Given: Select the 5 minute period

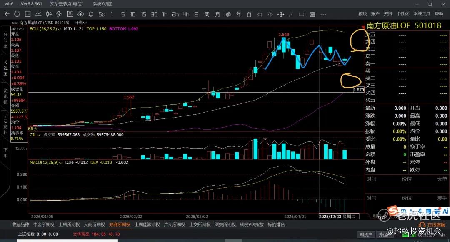Looking at the screenshot, I should pyautogui.click(x=123, y=14).
